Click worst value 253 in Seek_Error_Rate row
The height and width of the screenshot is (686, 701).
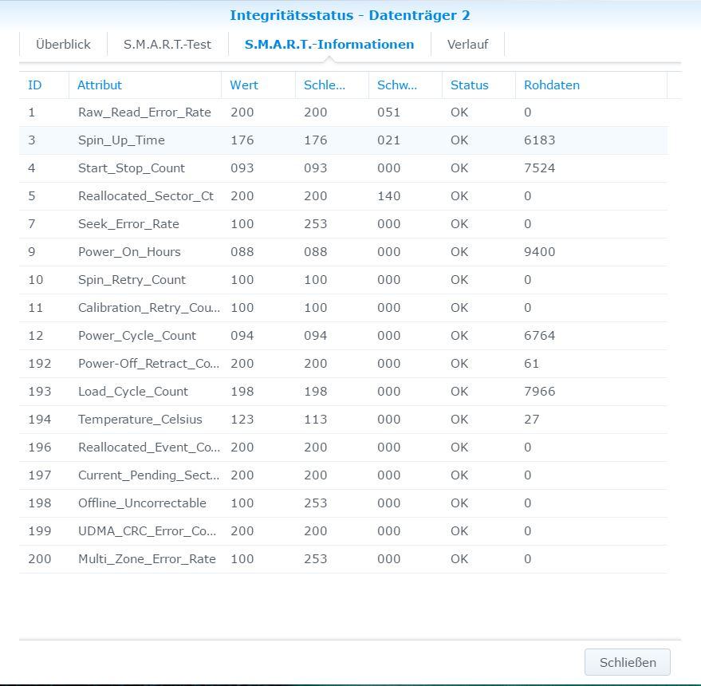click(x=316, y=224)
